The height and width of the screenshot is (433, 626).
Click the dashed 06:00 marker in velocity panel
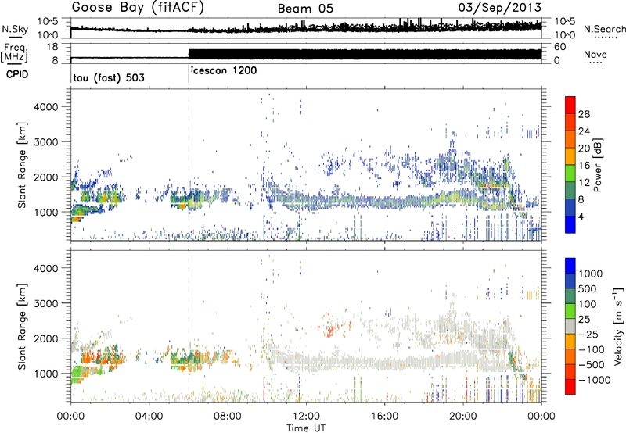click(189, 326)
